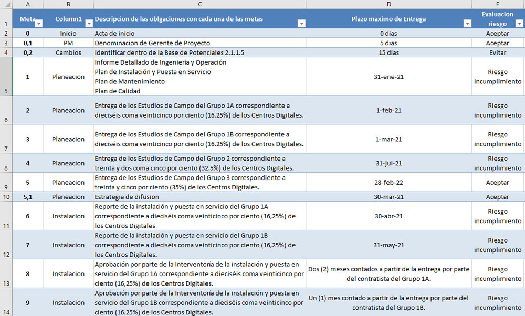
Task: Click the Meta '0,2' cell
Action: [x=28, y=52]
